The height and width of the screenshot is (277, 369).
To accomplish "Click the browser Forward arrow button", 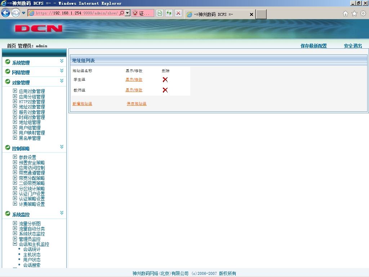I will 16,13.
